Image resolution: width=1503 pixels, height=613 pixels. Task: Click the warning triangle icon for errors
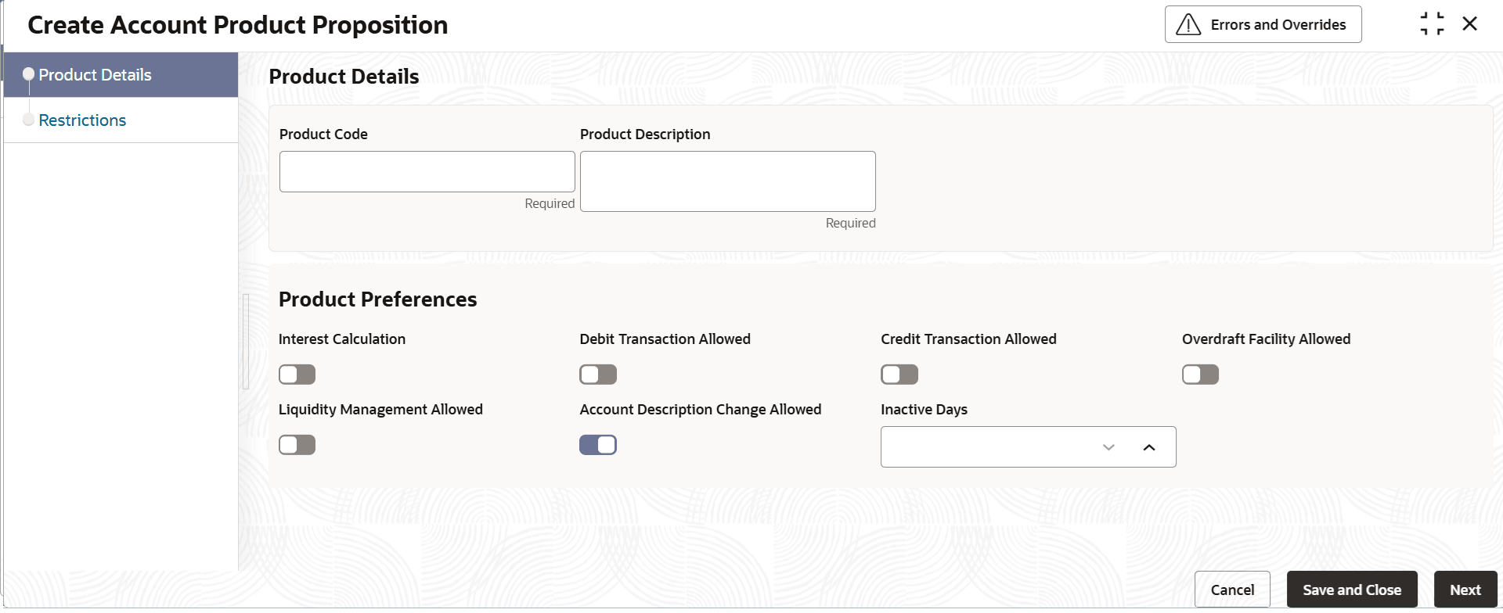1188,25
